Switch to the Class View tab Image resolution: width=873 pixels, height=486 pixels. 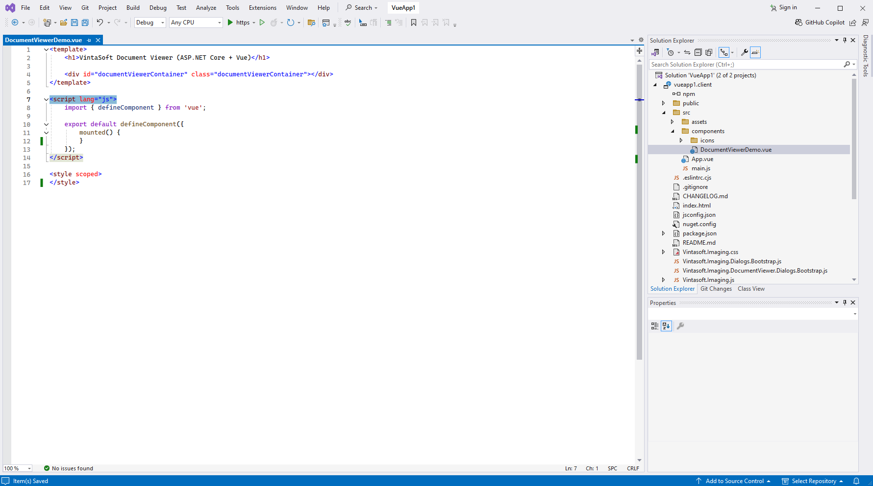pos(751,289)
